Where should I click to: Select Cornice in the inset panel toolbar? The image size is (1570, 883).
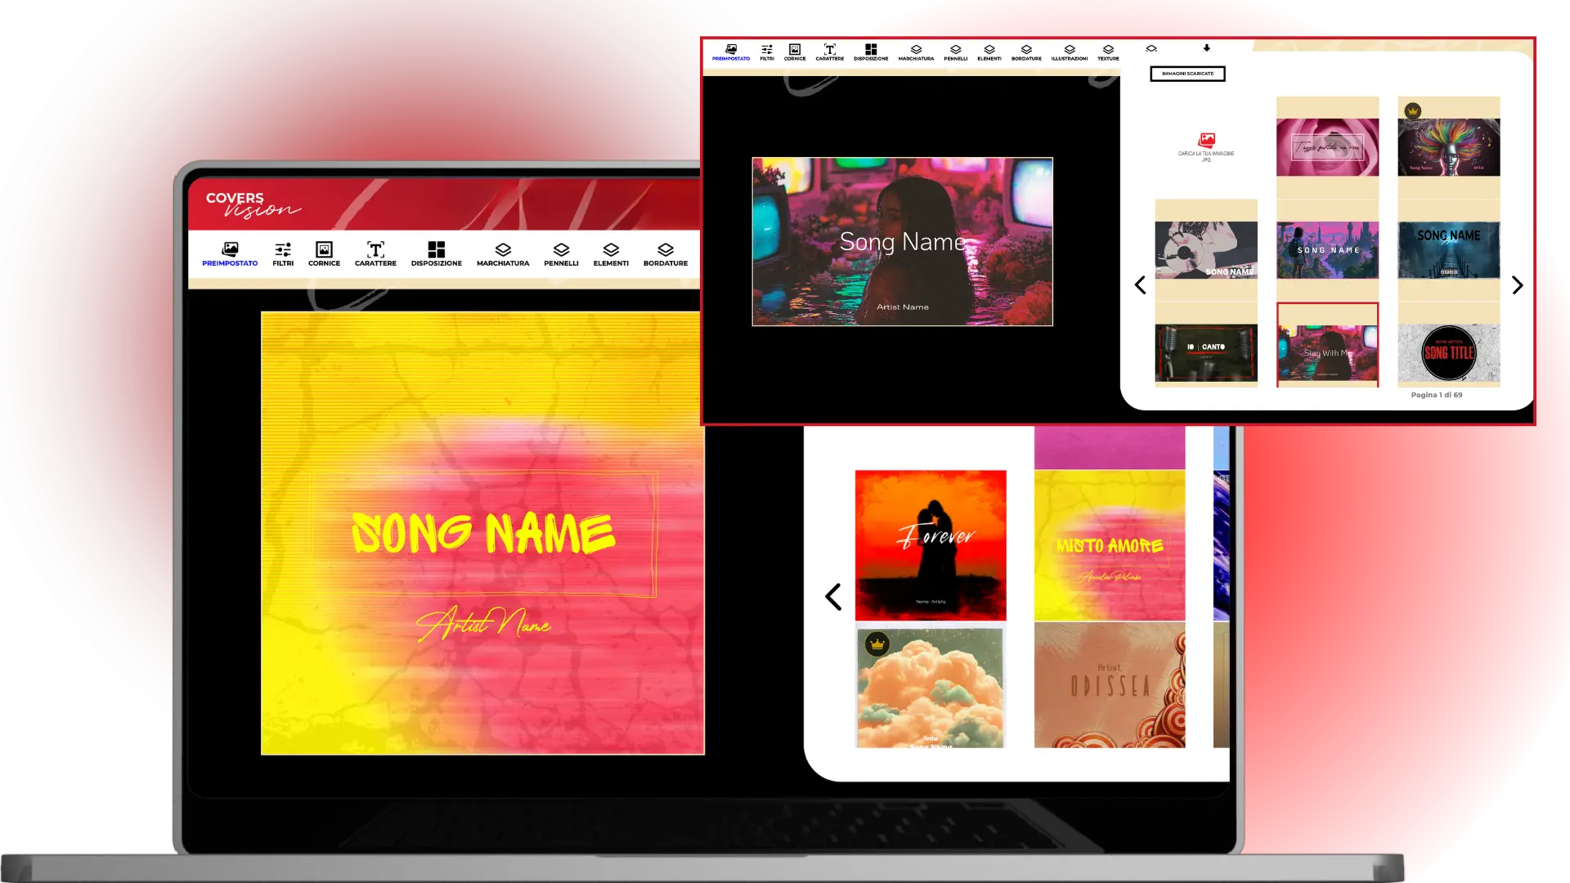coord(795,52)
